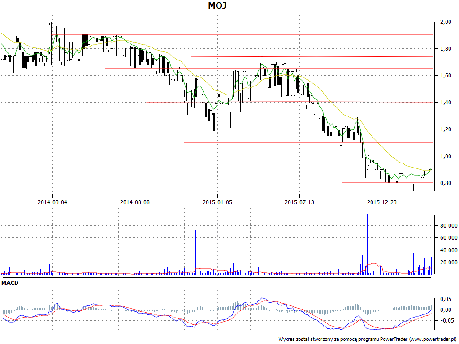Select the 2014-03-04 date label
The width and height of the screenshot is (459, 344).
click(52, 202)
